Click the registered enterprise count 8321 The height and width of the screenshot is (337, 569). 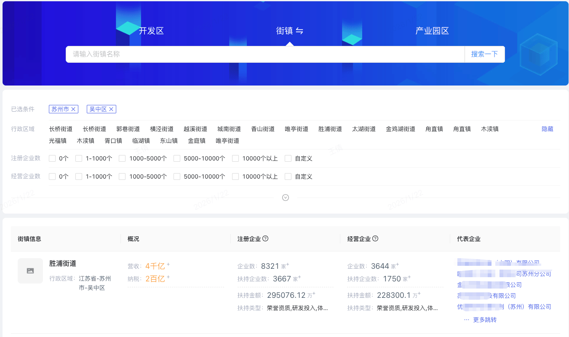[270, 266]
